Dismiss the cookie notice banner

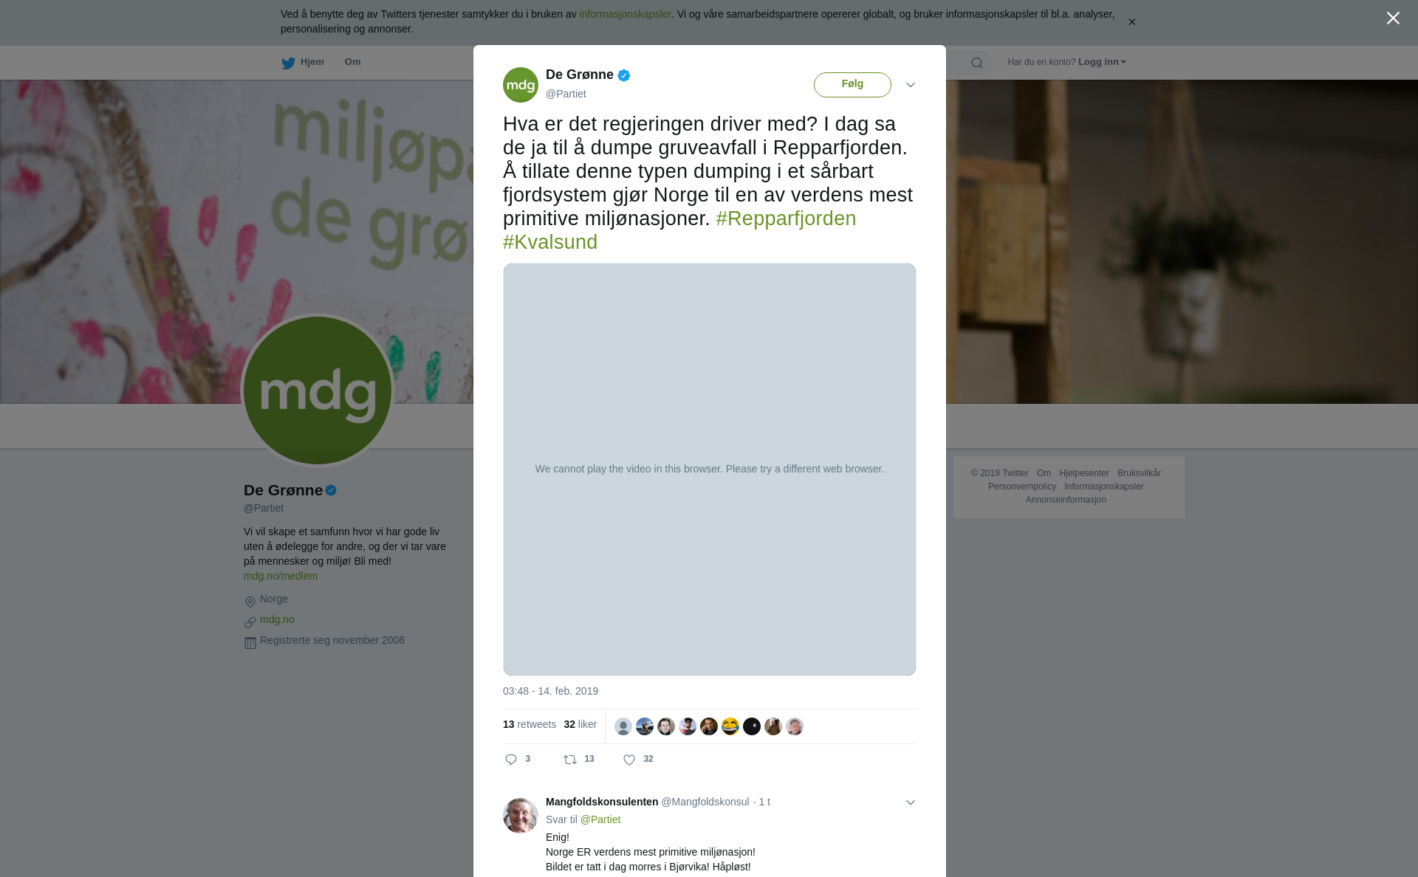tap(1131, 22)
